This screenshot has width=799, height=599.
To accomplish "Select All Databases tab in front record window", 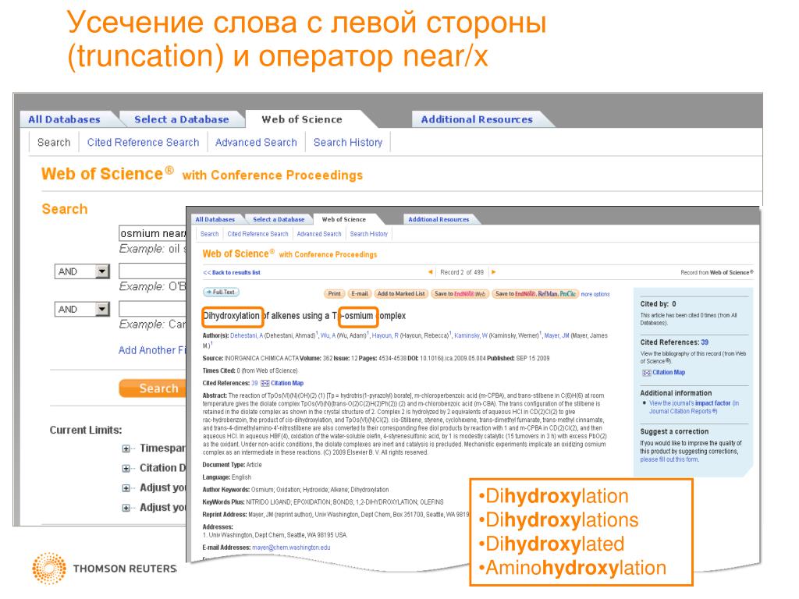I will click(215, 219).
